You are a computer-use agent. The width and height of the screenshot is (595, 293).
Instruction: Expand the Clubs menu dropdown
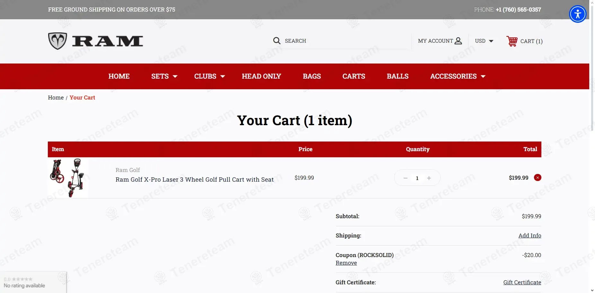click(209, 76)
